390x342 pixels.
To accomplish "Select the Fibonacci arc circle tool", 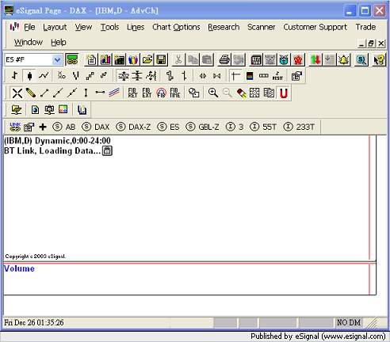I will click(161, 93).
